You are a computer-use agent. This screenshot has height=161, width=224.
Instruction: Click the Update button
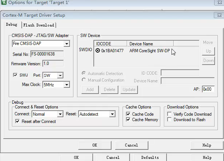(129, 90)
